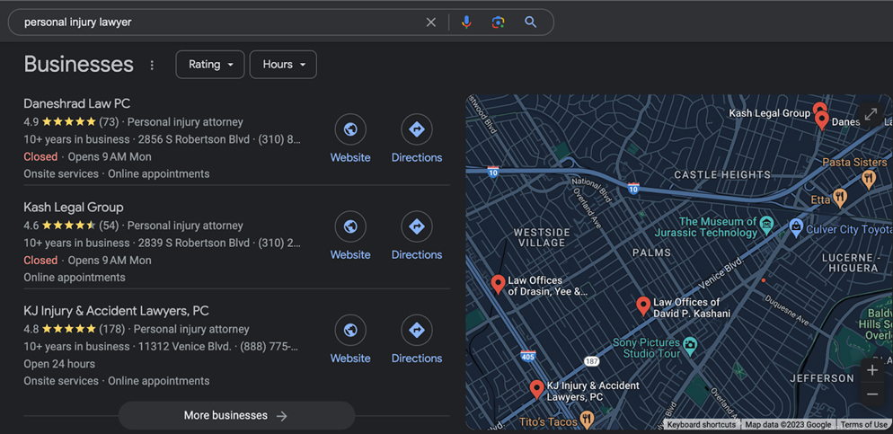The width and height of the screenshot is (893, 434).
Task: Click Sony Pictures Studio Tour camera marker
Action: [690, 344]
